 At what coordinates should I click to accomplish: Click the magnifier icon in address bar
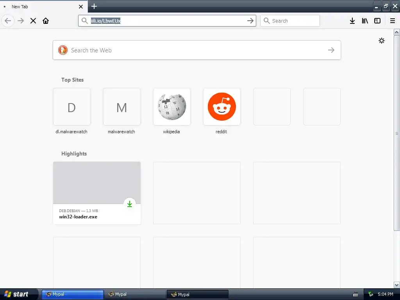(x=85, y=21)
